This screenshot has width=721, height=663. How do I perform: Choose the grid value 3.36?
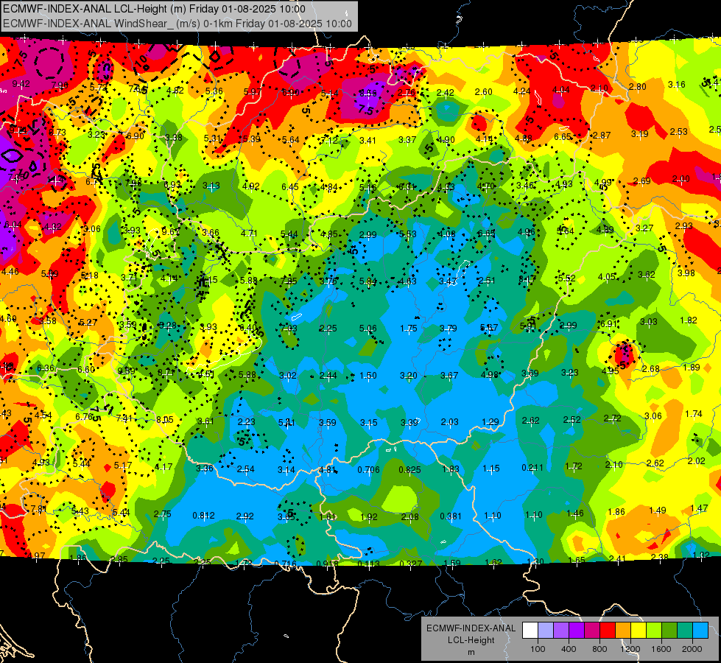coord(205,469)
